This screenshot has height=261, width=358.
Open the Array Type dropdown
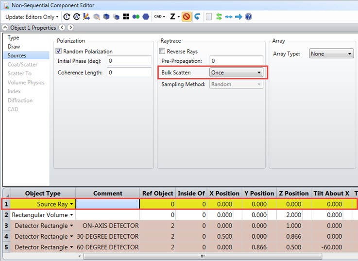pos(331,54)
